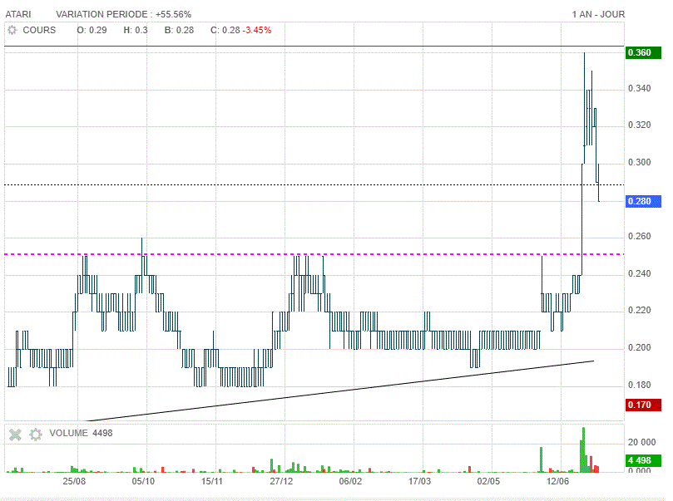673x501 pixels.
Task: Click the red -3.45% change value
Action: [257, 30]
